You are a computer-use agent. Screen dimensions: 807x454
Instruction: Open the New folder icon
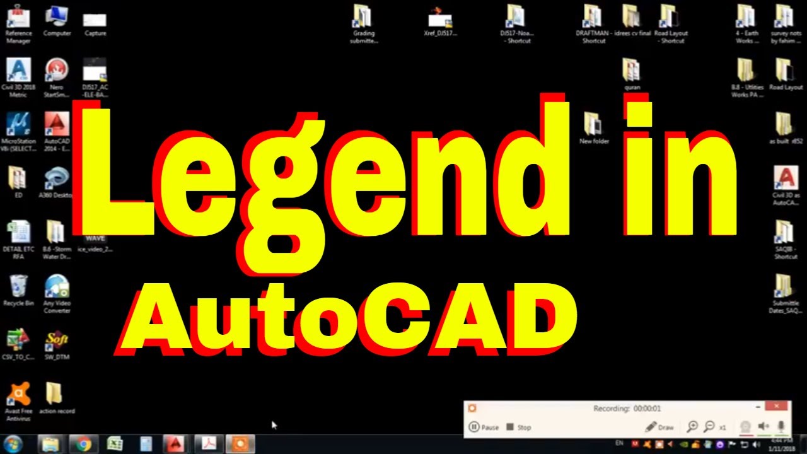[594, 129]
